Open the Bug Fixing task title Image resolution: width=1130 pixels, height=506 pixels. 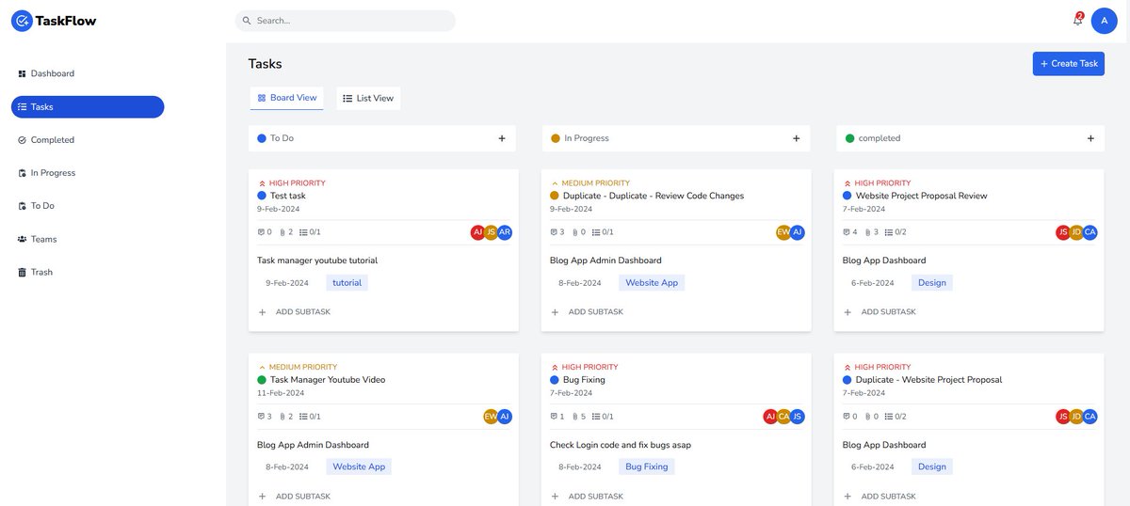(584, 380)
